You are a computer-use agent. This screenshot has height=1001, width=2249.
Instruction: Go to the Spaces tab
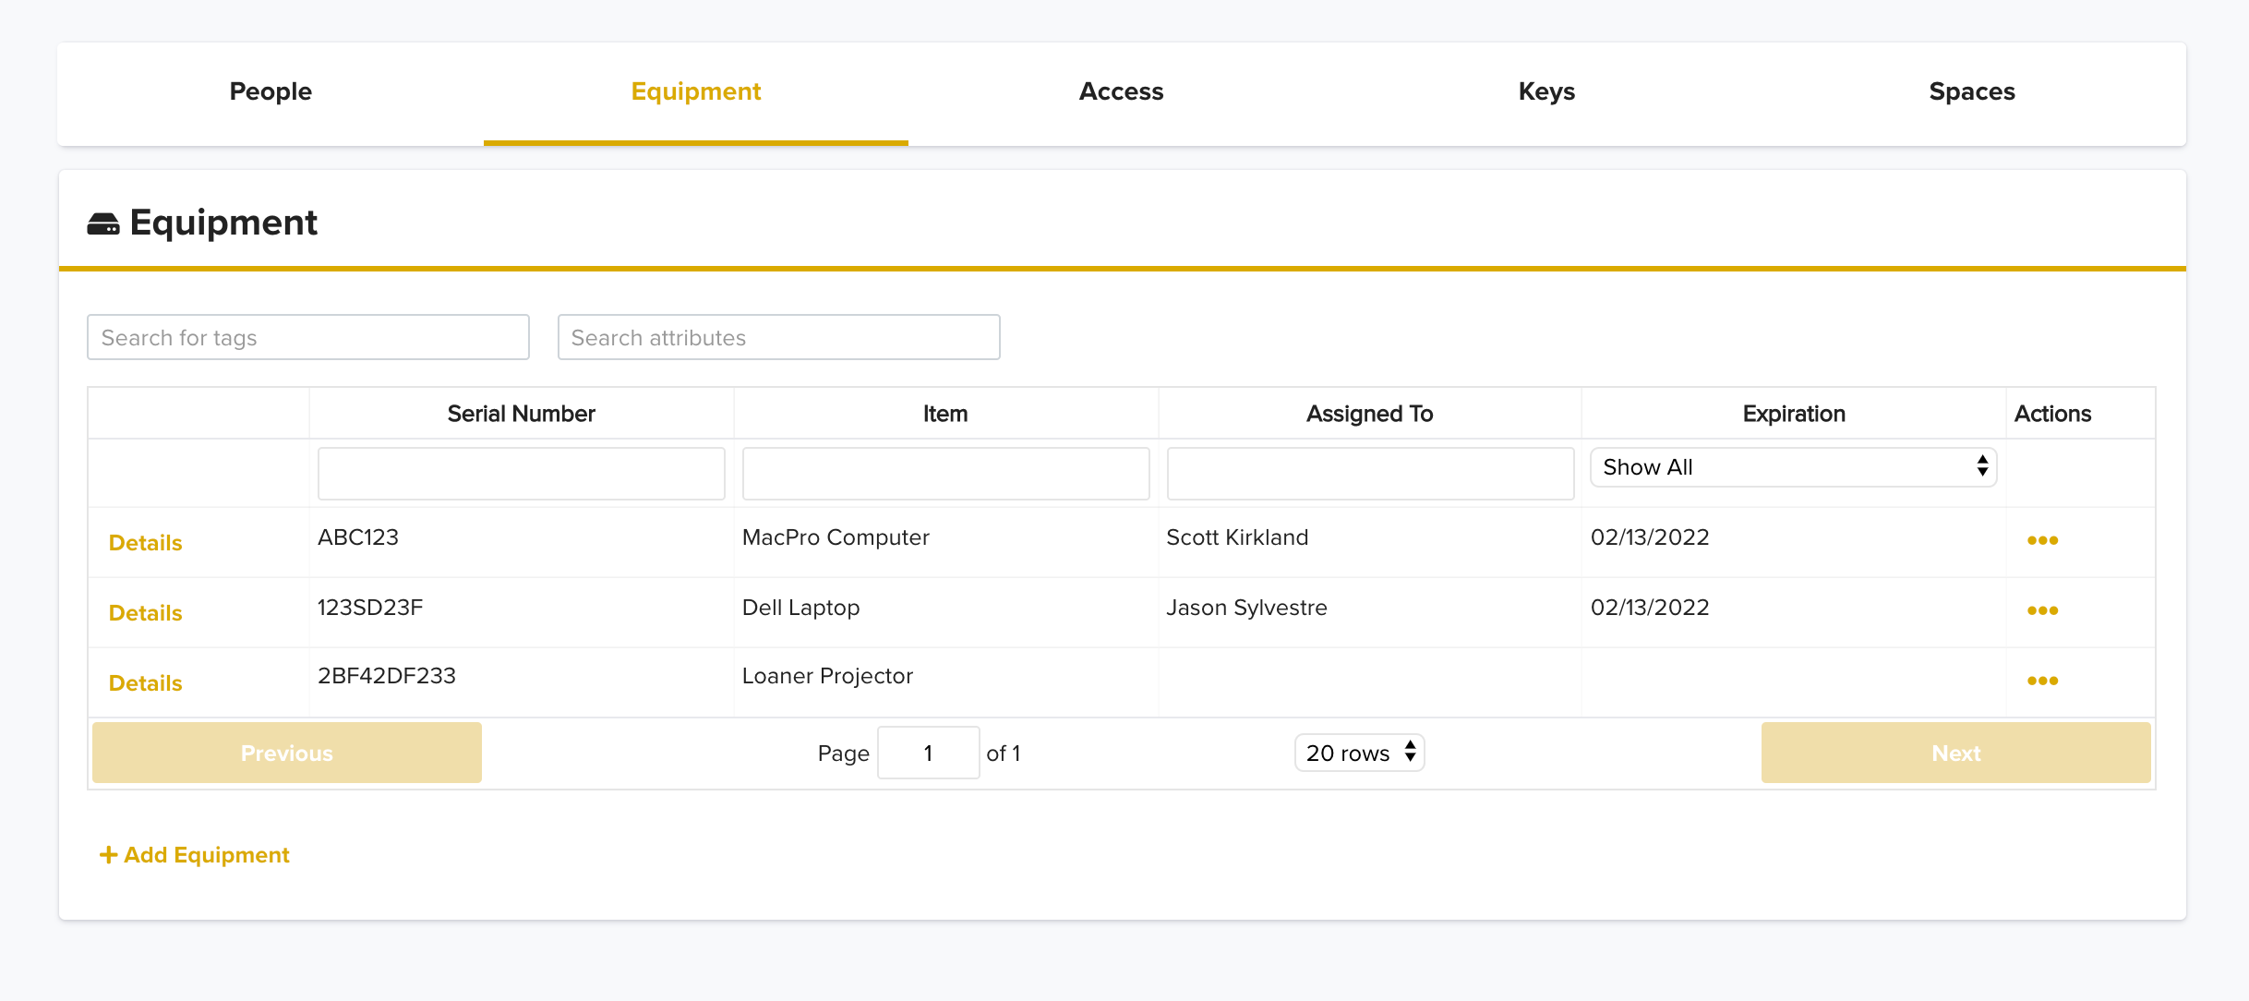(x=1972, y=92)
